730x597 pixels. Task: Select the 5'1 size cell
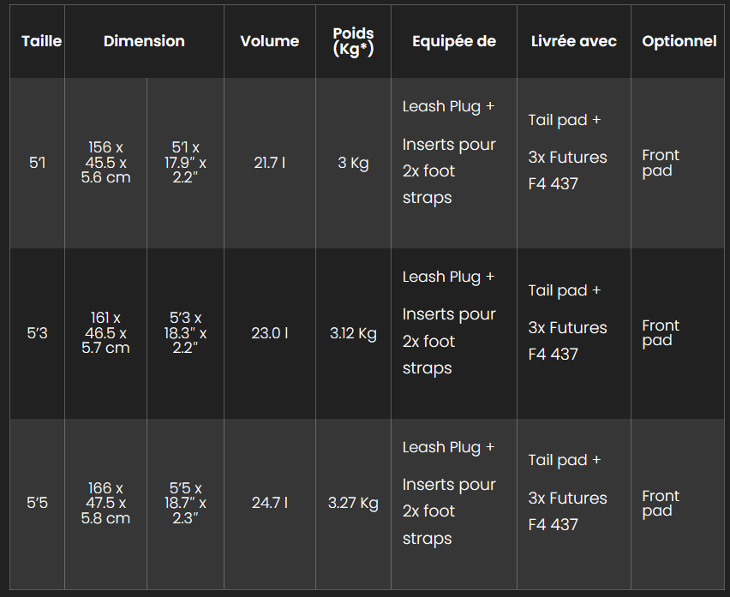pyautogui.click(x=38, y=163)
